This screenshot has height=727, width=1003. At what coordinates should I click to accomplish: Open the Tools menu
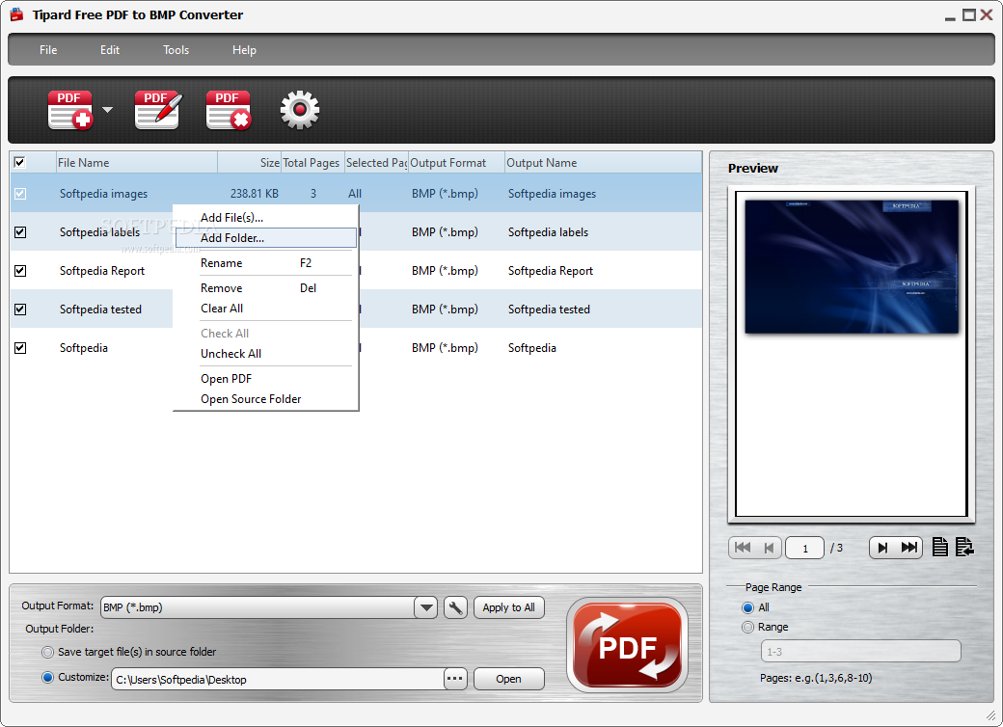(176, 50)
